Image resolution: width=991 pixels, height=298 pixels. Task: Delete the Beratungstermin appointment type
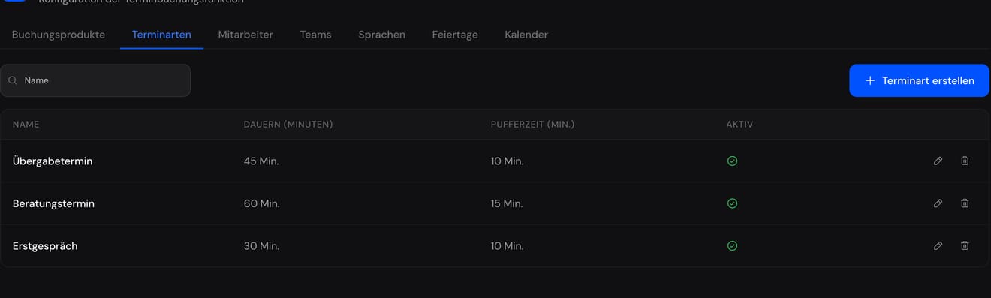965,203
